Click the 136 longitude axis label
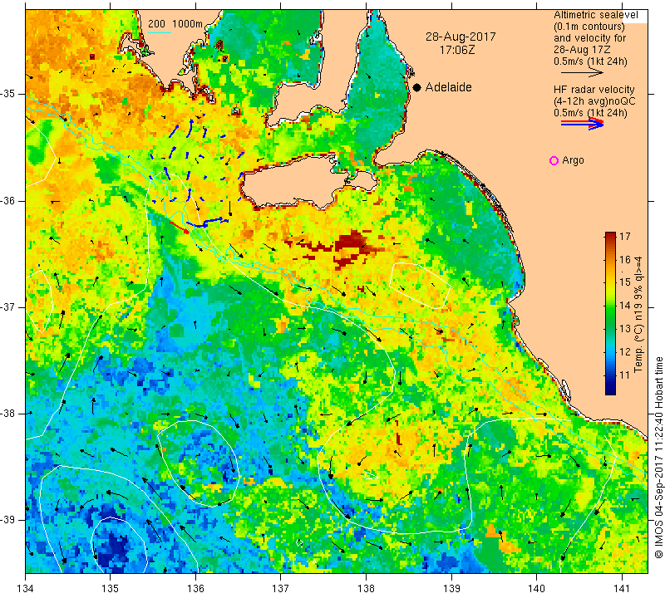The image size is (665, 598). 195,589
